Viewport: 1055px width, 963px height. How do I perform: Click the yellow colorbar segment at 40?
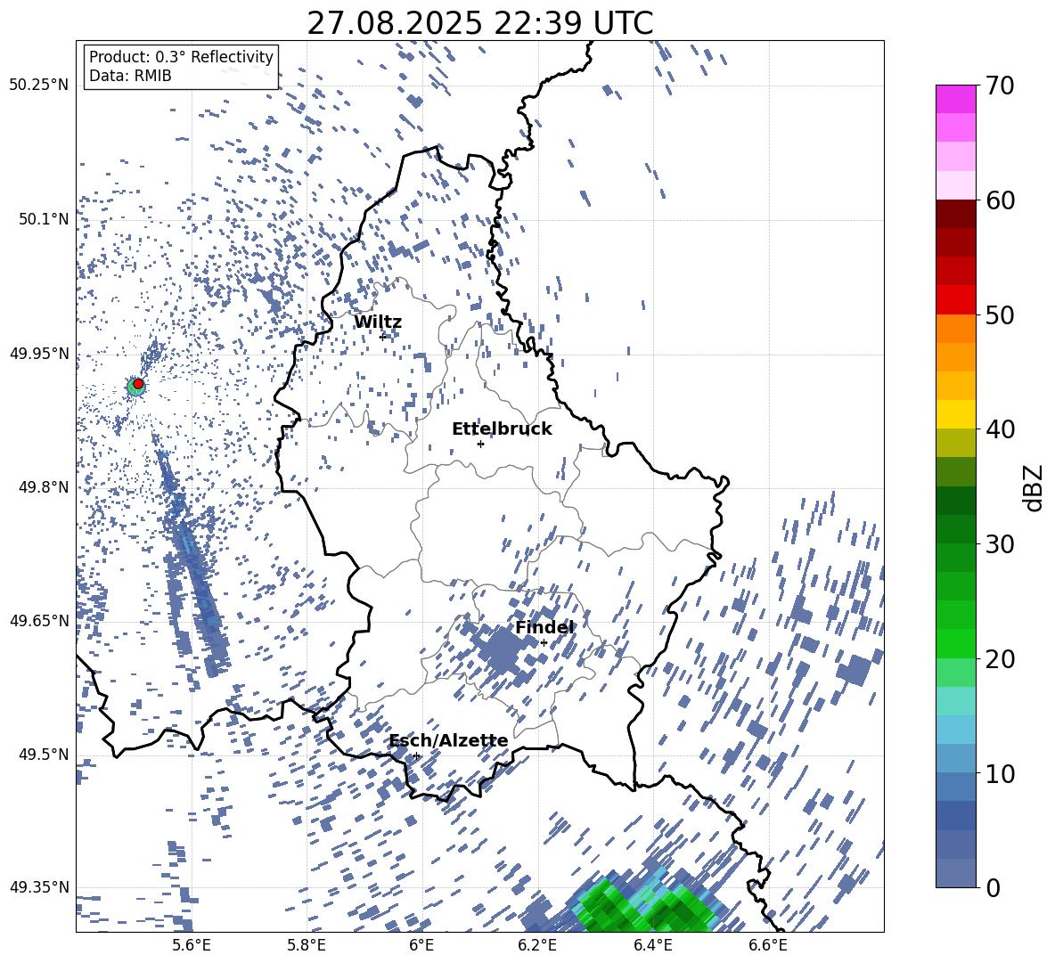pos(955,414)
